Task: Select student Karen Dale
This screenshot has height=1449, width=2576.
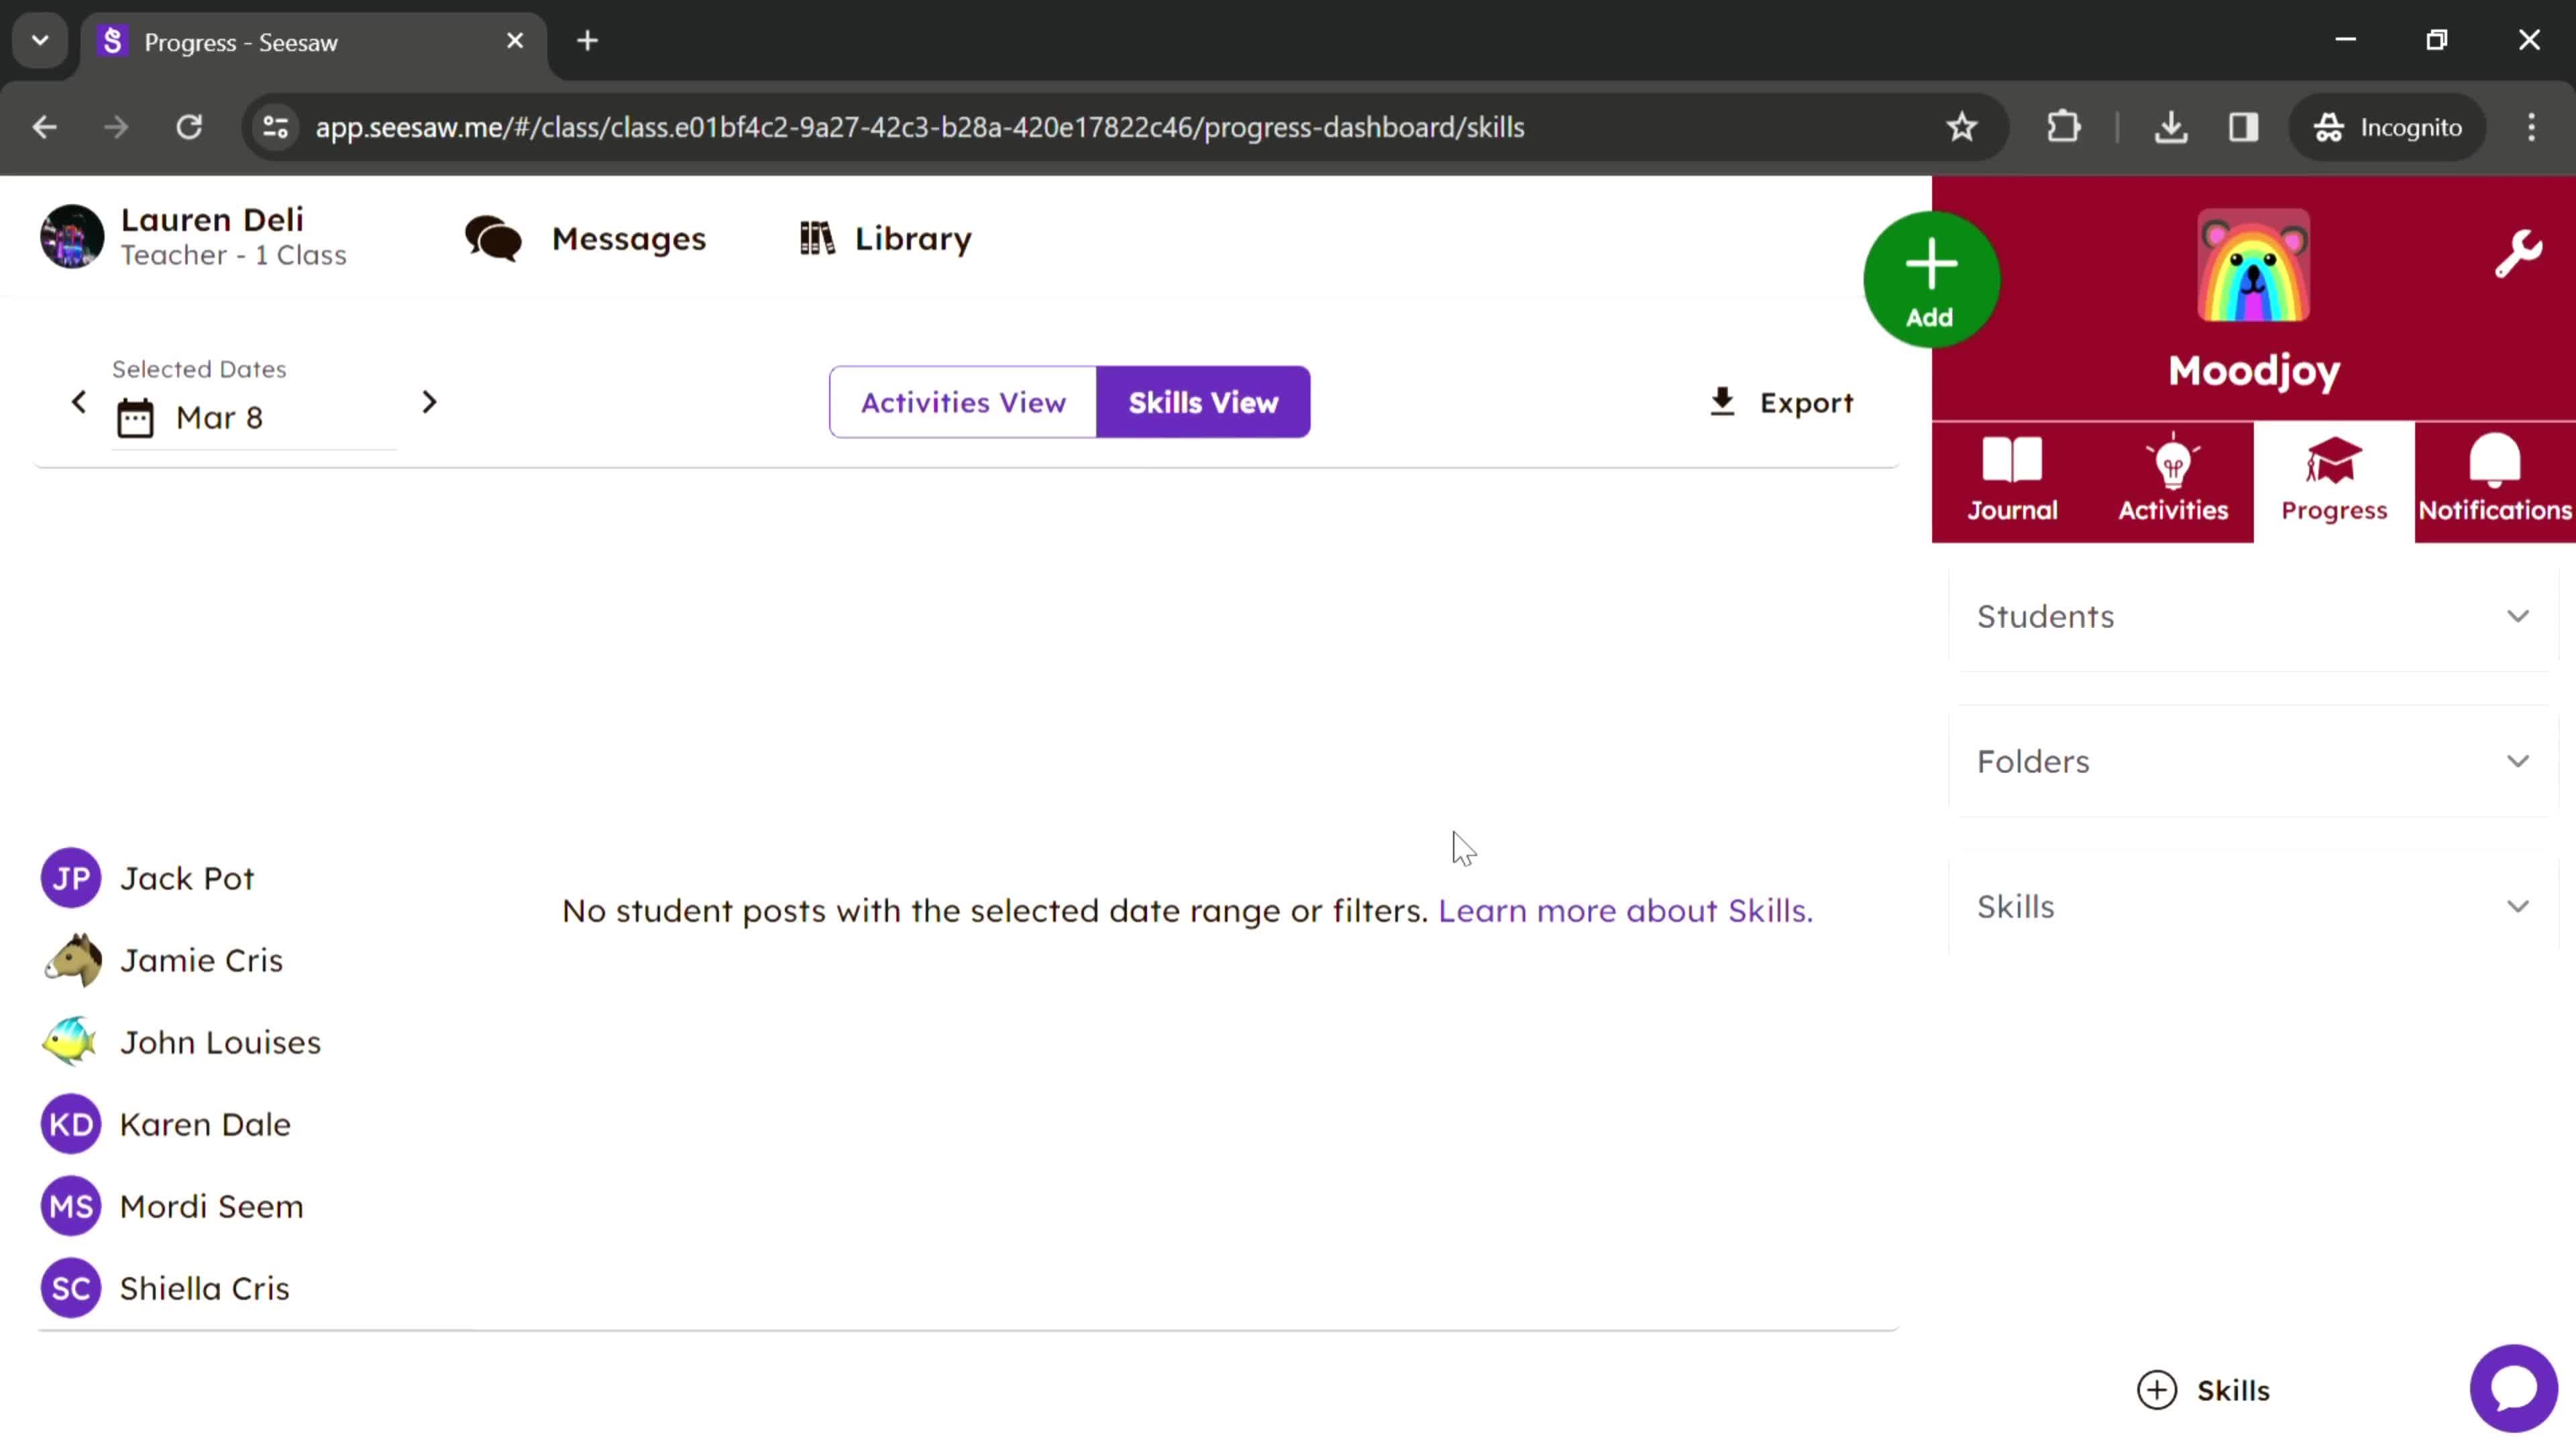Action: [x=205, y=1124]
